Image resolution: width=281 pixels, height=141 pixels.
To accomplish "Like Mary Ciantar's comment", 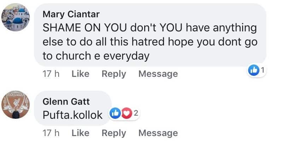I will pos(80,74).
